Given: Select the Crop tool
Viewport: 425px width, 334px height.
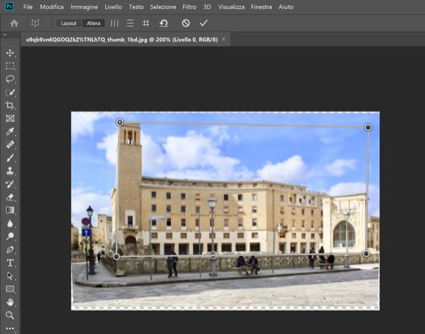Looking at the screenshot, I should coord(10,105).
